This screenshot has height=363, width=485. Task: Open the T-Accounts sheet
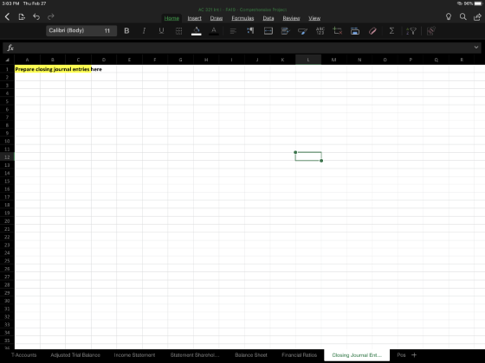24,355
